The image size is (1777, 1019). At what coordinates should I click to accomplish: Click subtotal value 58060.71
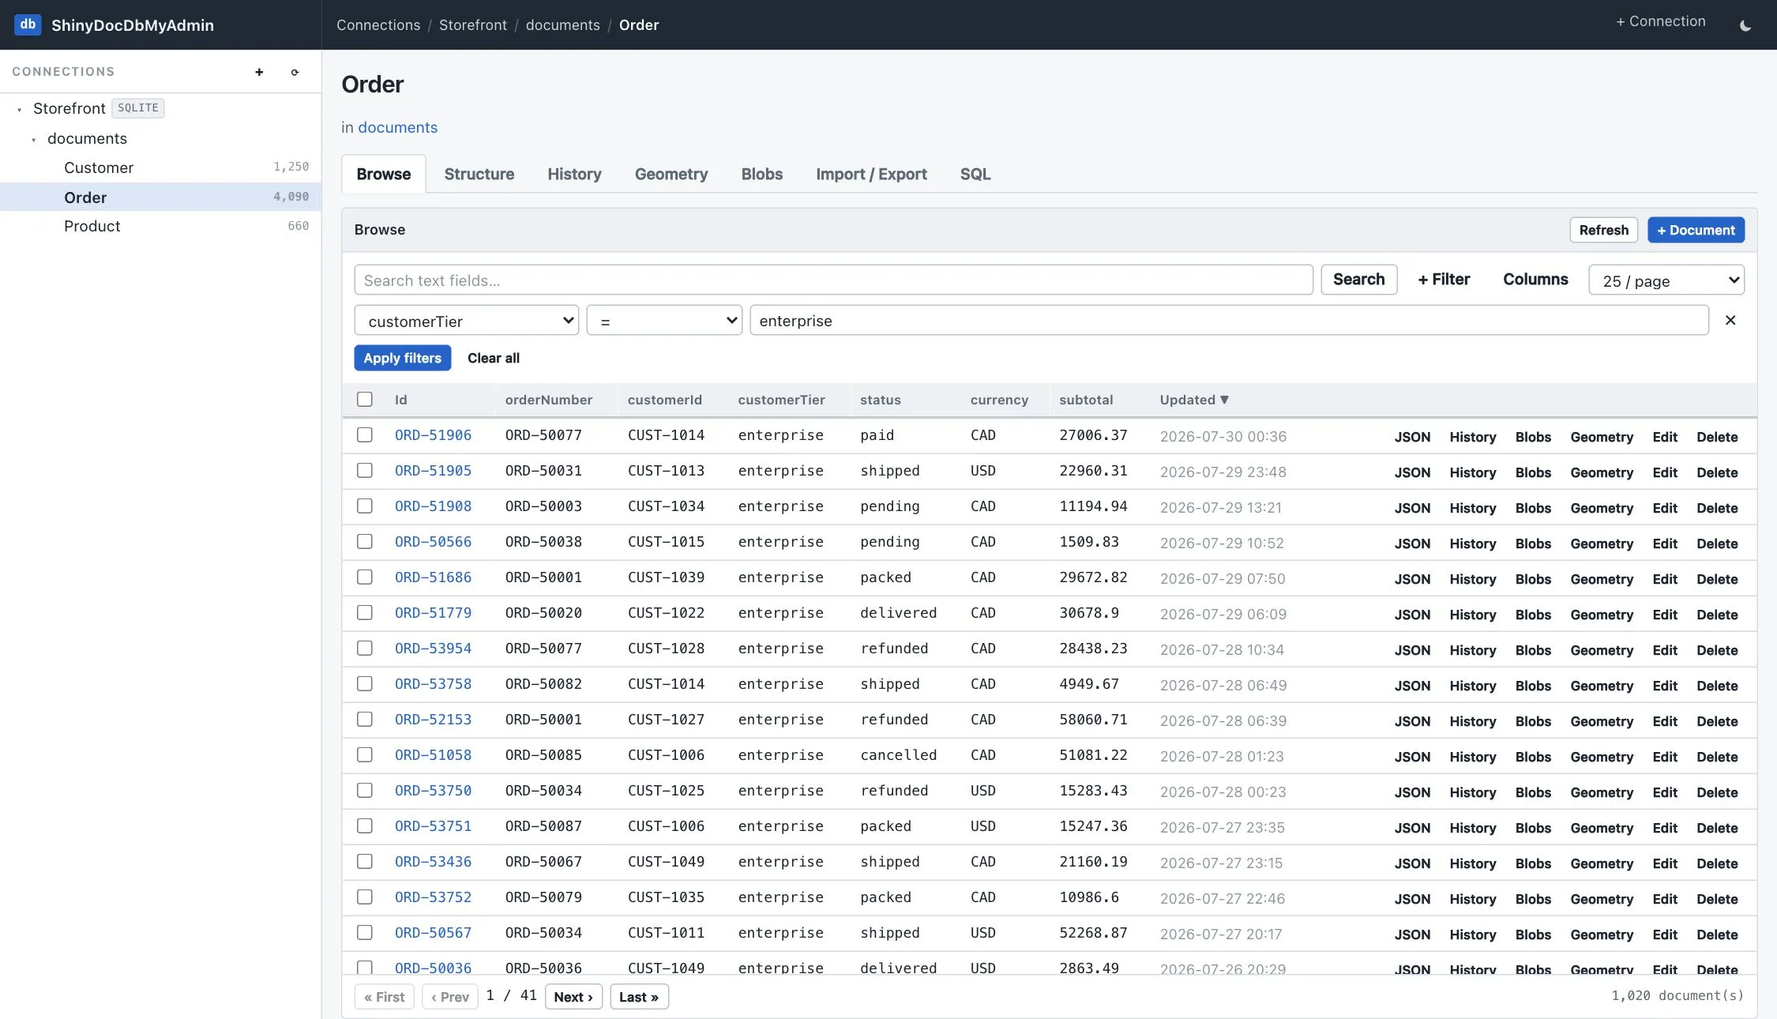tap(1093, 720)
